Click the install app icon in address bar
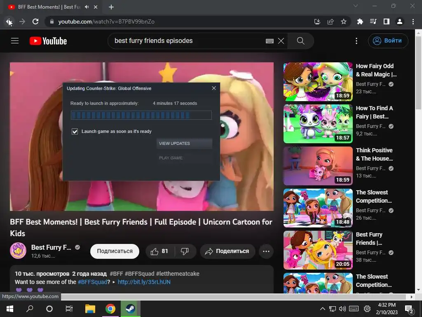Screen dimensions: 422x317 point(317,21)
